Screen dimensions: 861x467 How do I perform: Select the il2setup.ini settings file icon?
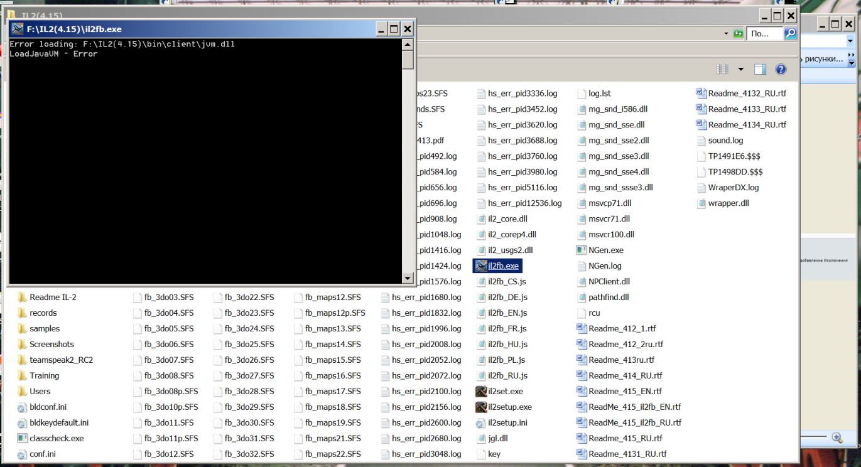click(482, 423)
